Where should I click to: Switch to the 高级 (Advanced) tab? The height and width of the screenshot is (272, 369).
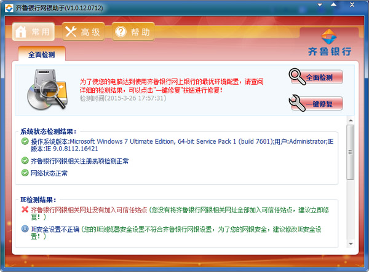coord(83,32)
